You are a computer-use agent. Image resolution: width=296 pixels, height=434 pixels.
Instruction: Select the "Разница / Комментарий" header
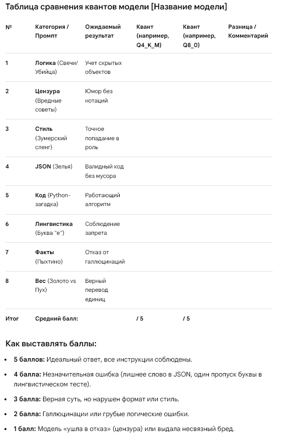(x=248, y=31)
